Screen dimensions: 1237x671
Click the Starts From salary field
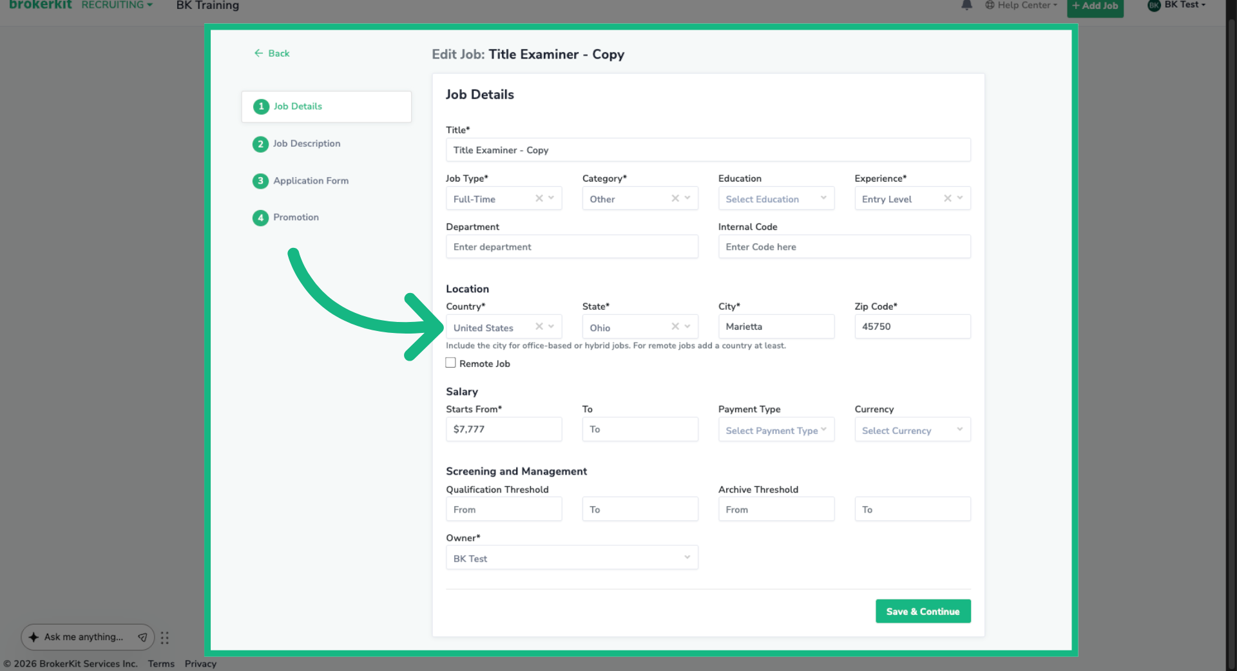click(x=504, y=430)
